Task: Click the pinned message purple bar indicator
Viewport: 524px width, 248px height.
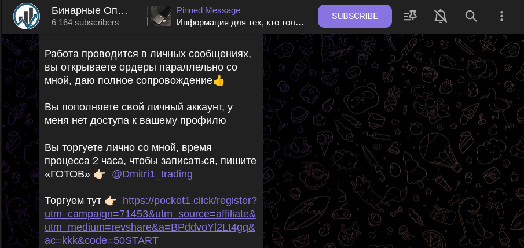Action: (148, 16)
